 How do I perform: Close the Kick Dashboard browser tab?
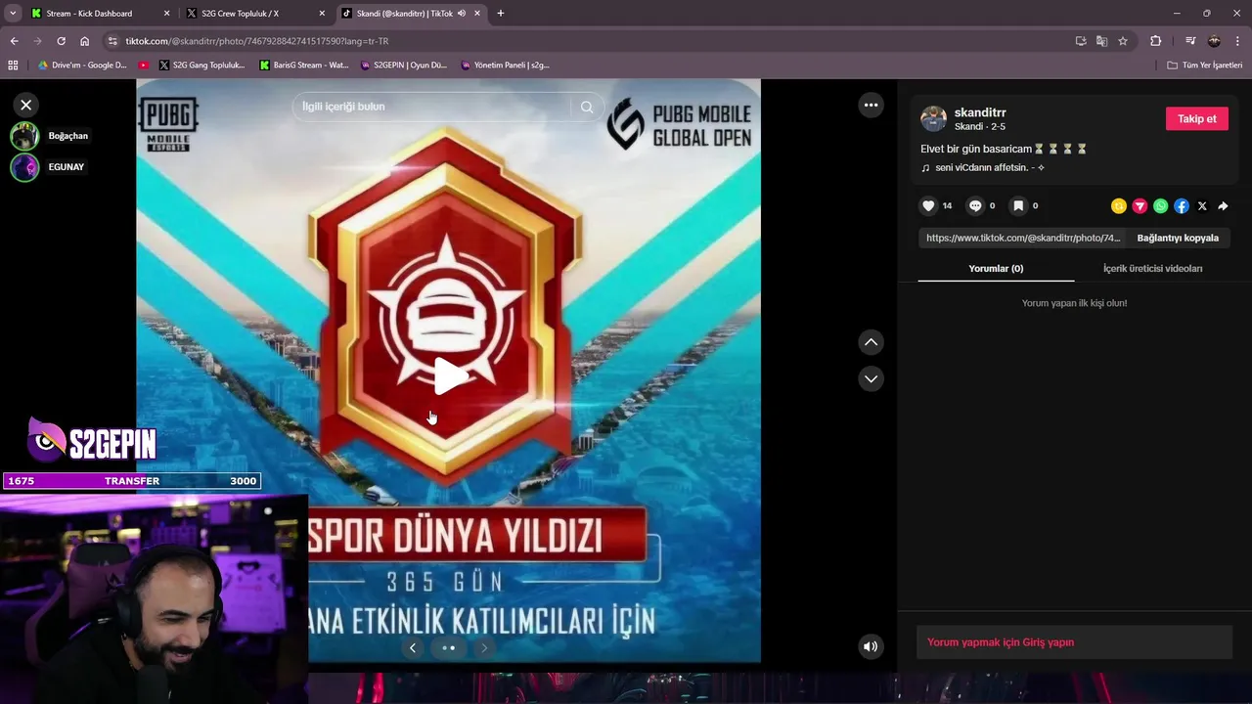[x=166, y=14]
